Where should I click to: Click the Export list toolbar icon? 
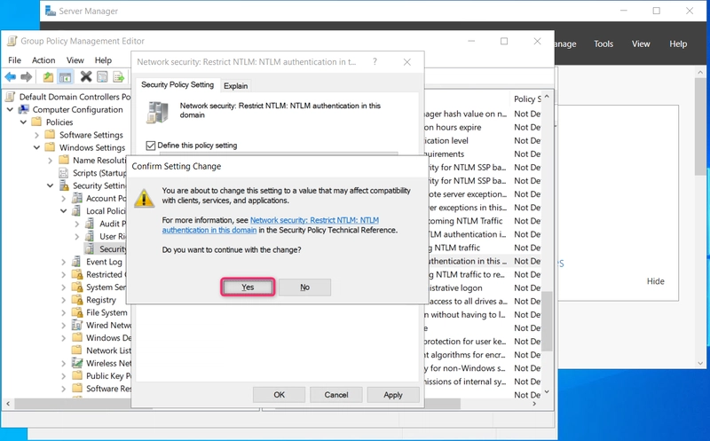[x=119, y=77]
